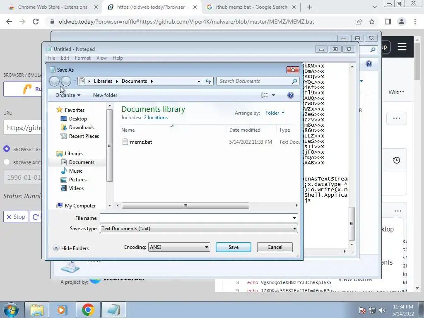
Task: Open the address path dropdown arrow
Action: (x=199, y=81)
